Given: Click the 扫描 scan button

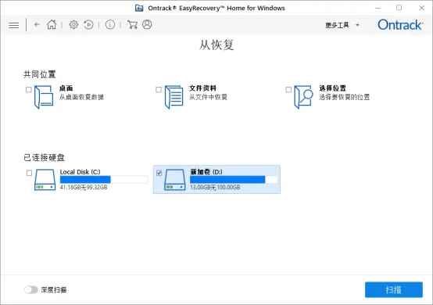Looking at the screenshot, I should pos(393,289).
